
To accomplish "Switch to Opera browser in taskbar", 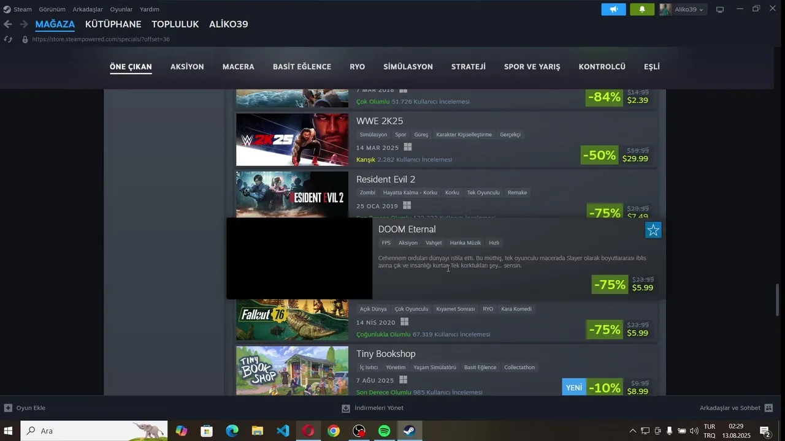I will pyautogui.click(x=308, y=431).
